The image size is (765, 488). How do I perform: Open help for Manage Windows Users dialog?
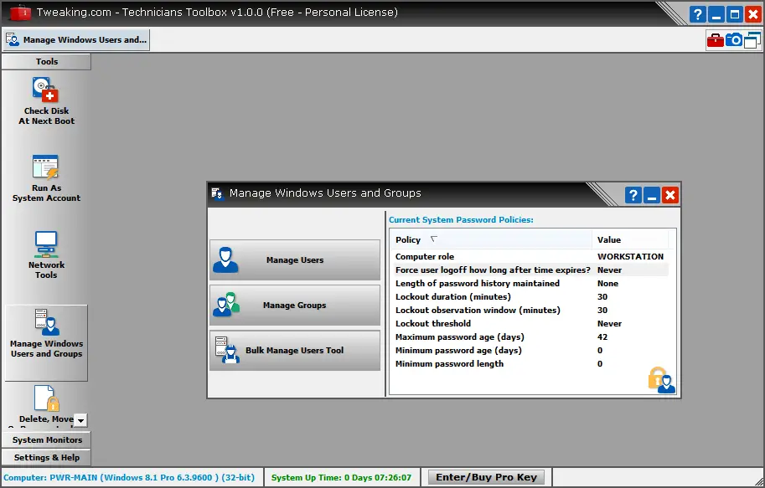(633, 196)
